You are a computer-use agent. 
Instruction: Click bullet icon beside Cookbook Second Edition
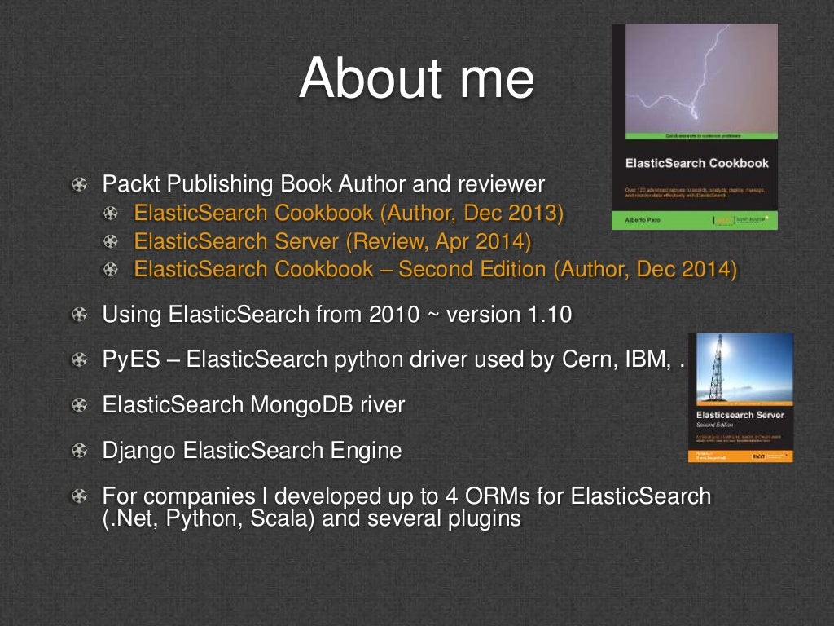[110, 269]
